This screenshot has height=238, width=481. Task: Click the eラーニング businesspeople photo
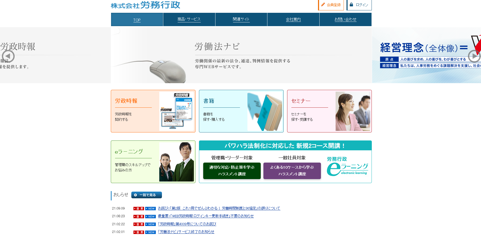tap(177, 162)
